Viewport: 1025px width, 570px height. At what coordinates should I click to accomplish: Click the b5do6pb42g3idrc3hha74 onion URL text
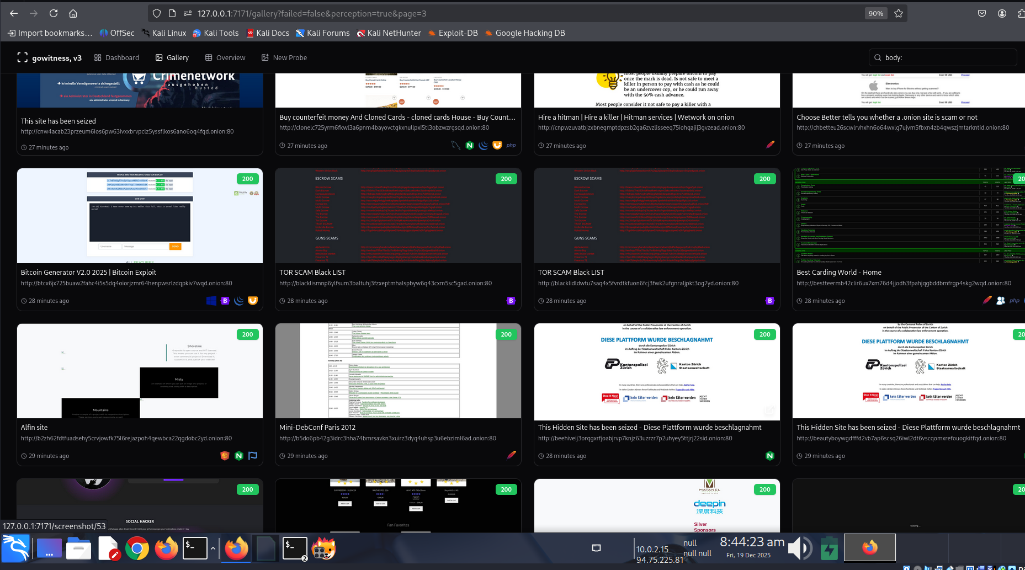click(387, 438)
